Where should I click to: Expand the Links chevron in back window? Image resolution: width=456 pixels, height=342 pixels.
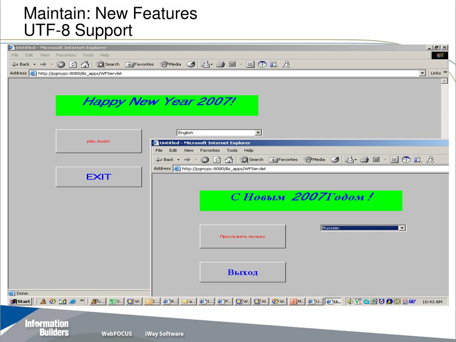[x=445, y=72]
